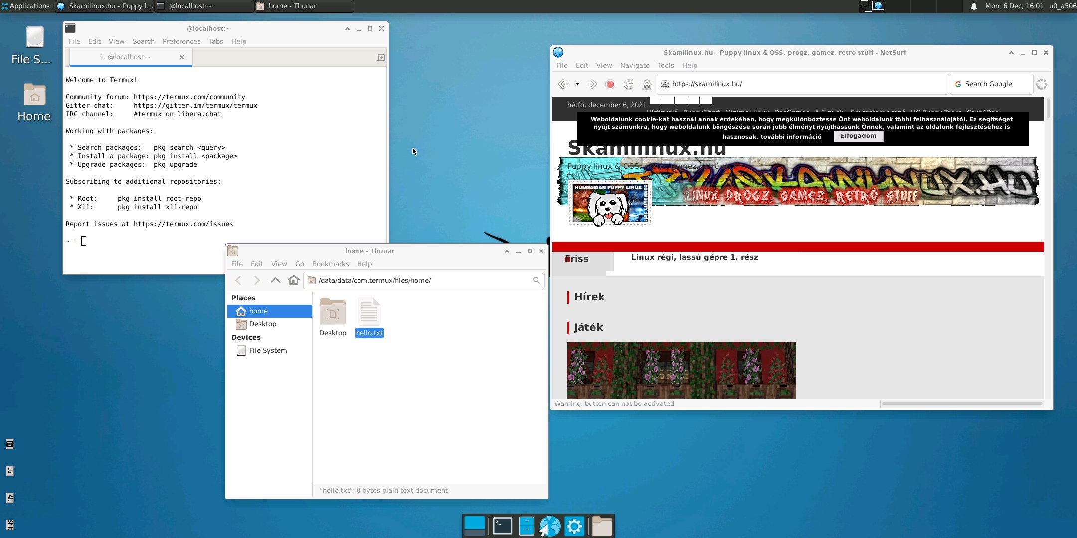Click the terminal window menu icon
1077x538 pixels.
[x=70, y=28]
